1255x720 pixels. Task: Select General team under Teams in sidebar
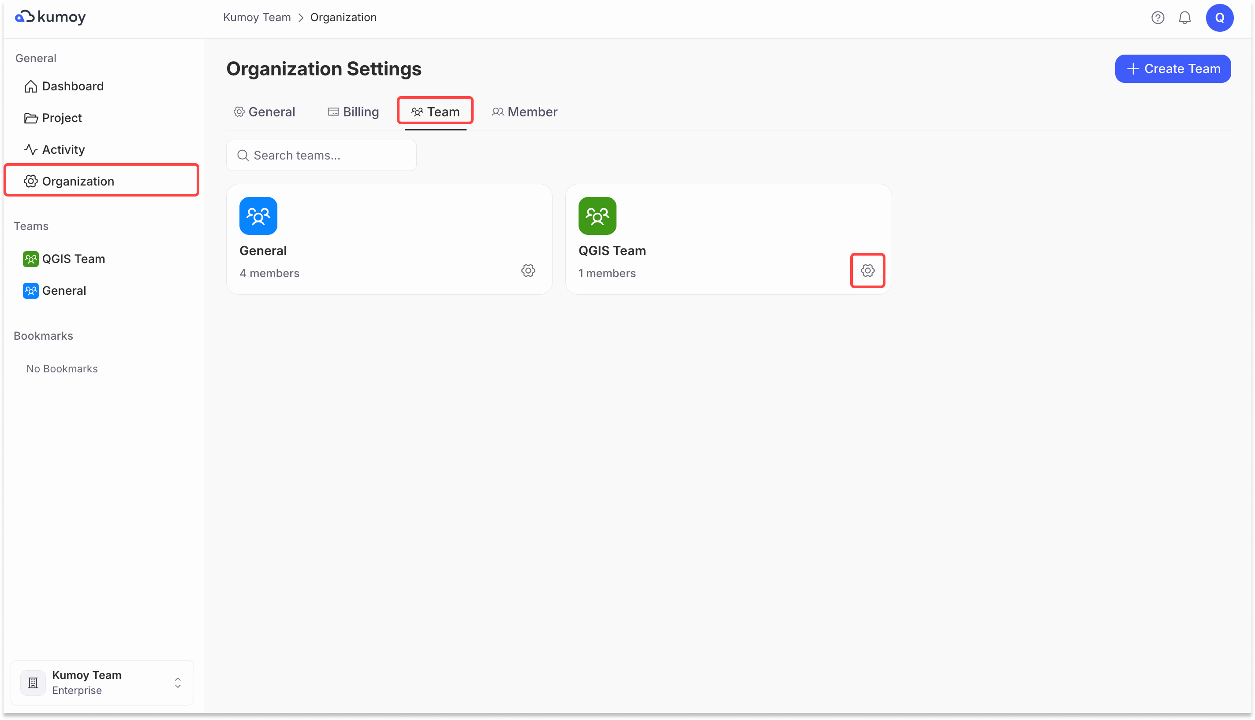pos(64,290)
